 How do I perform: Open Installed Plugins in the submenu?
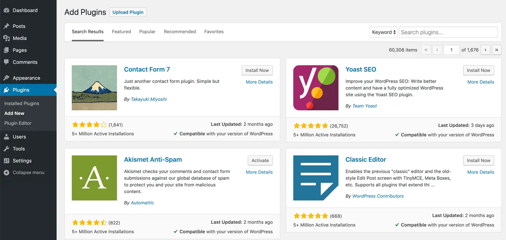[22, 104]
